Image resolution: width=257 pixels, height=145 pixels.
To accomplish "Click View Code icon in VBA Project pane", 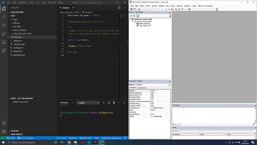I will click(131, 16).
